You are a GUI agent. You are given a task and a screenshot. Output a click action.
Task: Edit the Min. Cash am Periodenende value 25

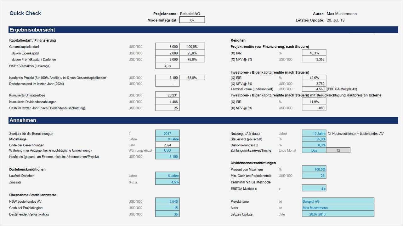pos(314,176)
